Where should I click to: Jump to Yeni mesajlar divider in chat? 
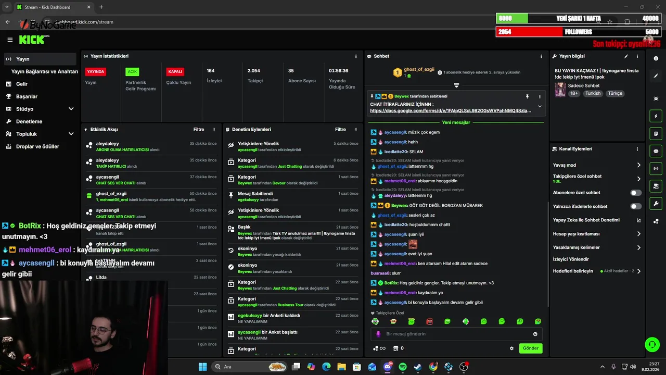click(x=456, y=122)
